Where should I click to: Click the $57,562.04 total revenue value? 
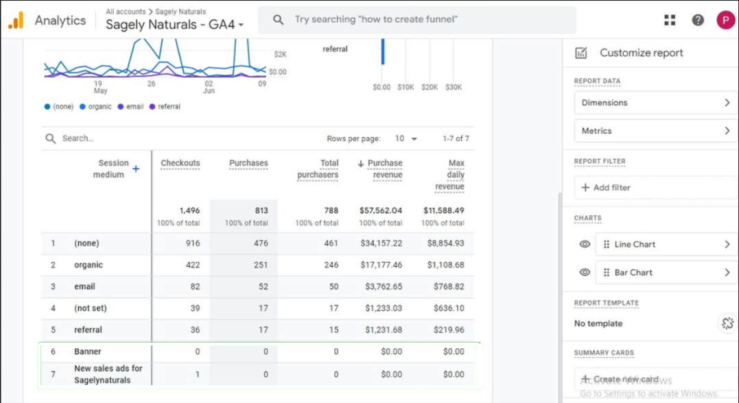(x=381, y=210)
